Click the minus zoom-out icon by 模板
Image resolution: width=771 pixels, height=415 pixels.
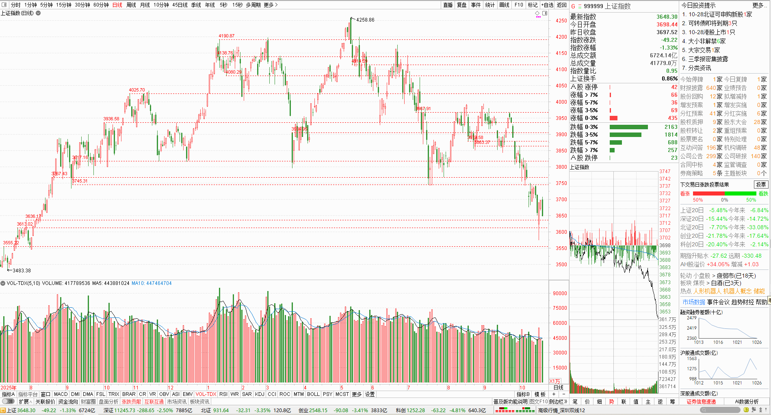tap(563, 394)
